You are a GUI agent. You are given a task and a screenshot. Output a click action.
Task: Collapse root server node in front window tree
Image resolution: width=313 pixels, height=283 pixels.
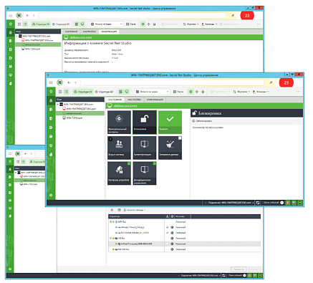pos(57,105)
